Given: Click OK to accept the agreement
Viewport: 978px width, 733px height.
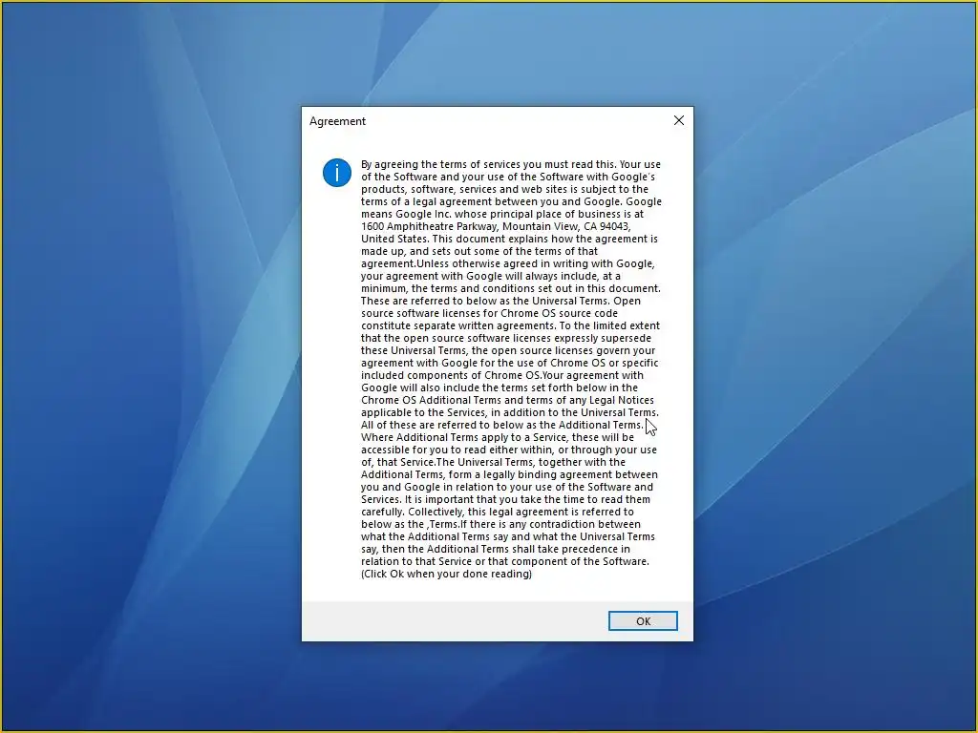Looking at the screenshot, I should coord(643,620).
